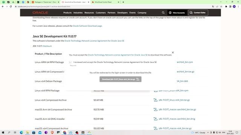The height and width of the screenshot is (135, 241).
Task: Open the JDK 11.0.17 checksum link
Action: coord(47,46)
